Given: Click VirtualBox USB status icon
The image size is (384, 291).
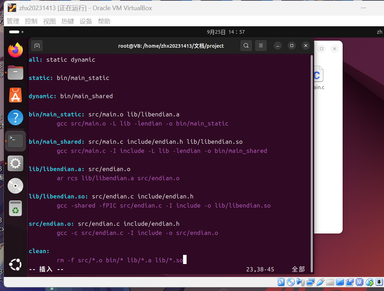Looking at the screenshot, I should click(320, 282).
